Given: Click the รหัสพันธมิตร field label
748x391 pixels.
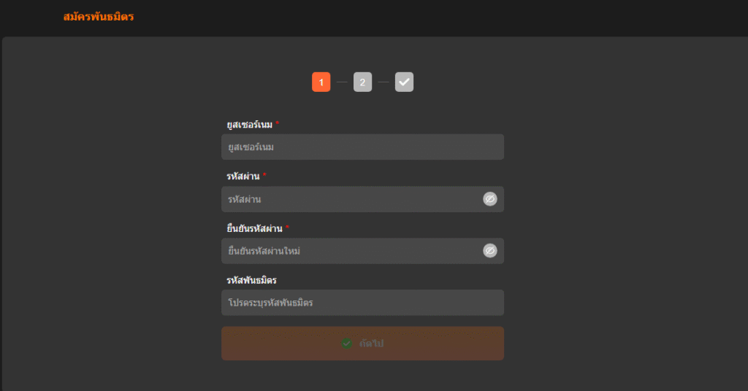Looking at the screenshot, I should pos(251,280).
